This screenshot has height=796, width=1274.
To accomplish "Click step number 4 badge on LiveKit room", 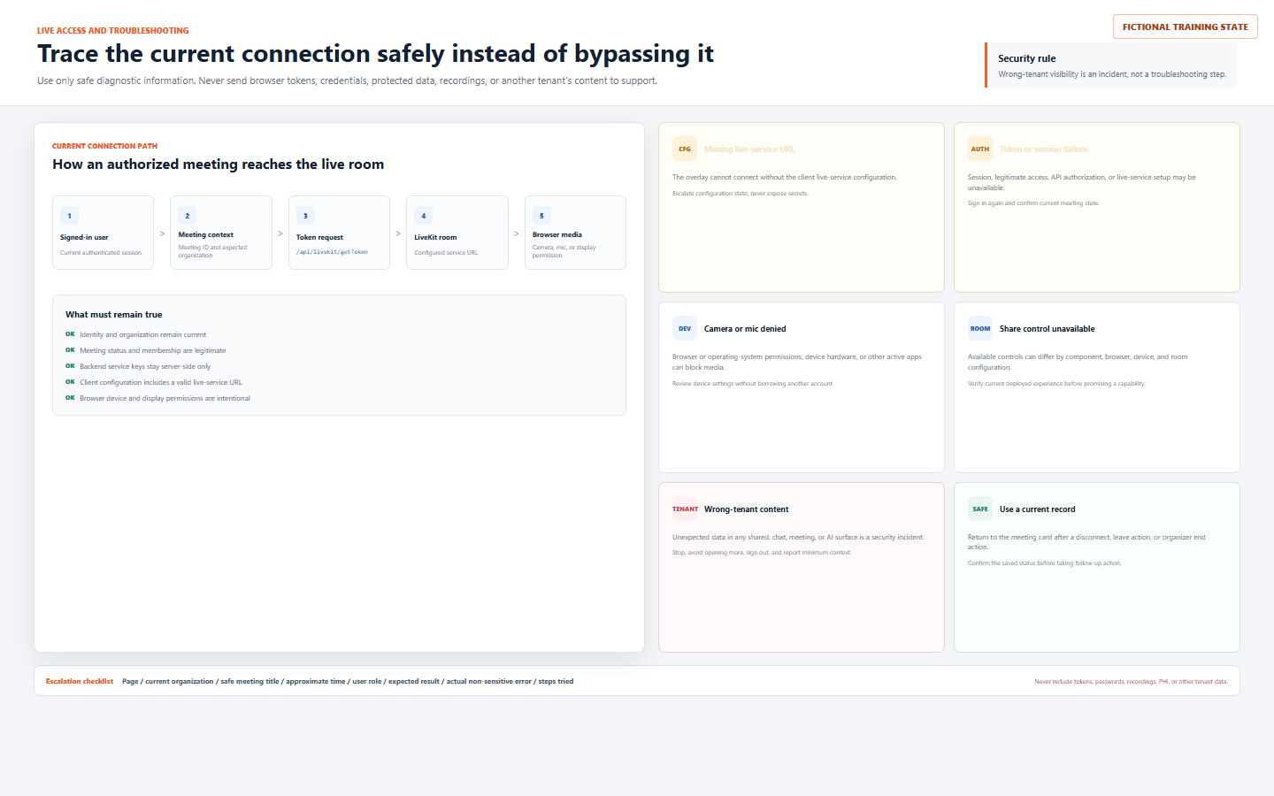I will pyautogui.click(x=424, y=216).
